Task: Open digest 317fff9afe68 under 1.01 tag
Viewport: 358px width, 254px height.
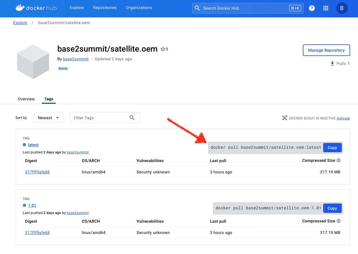Action: tap(37, 233)
